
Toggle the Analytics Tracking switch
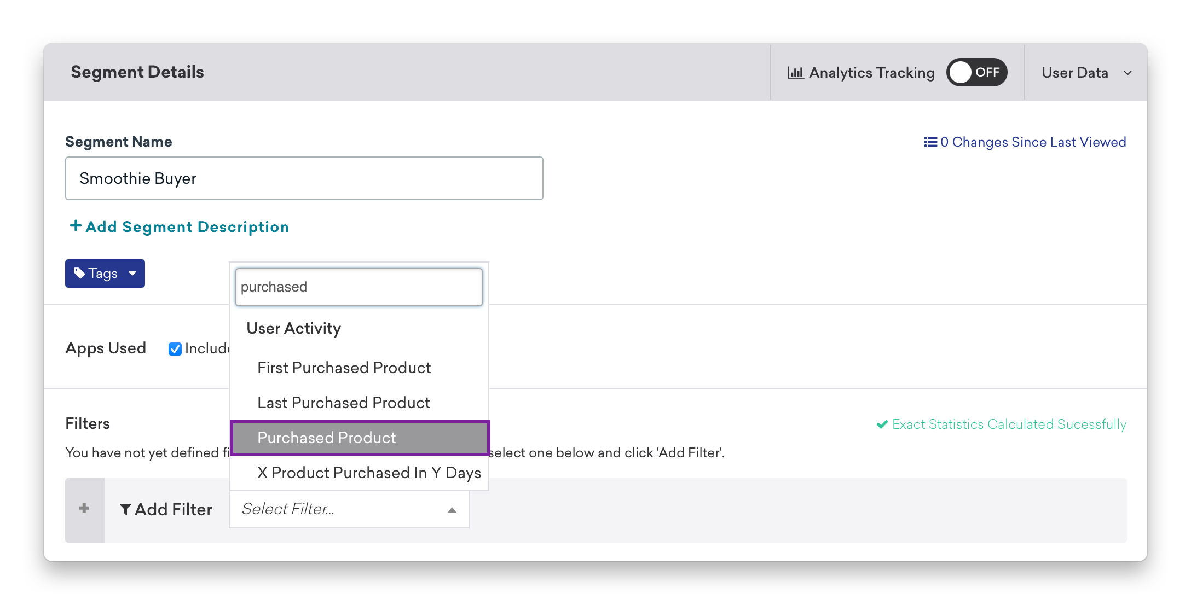[976, 72]
